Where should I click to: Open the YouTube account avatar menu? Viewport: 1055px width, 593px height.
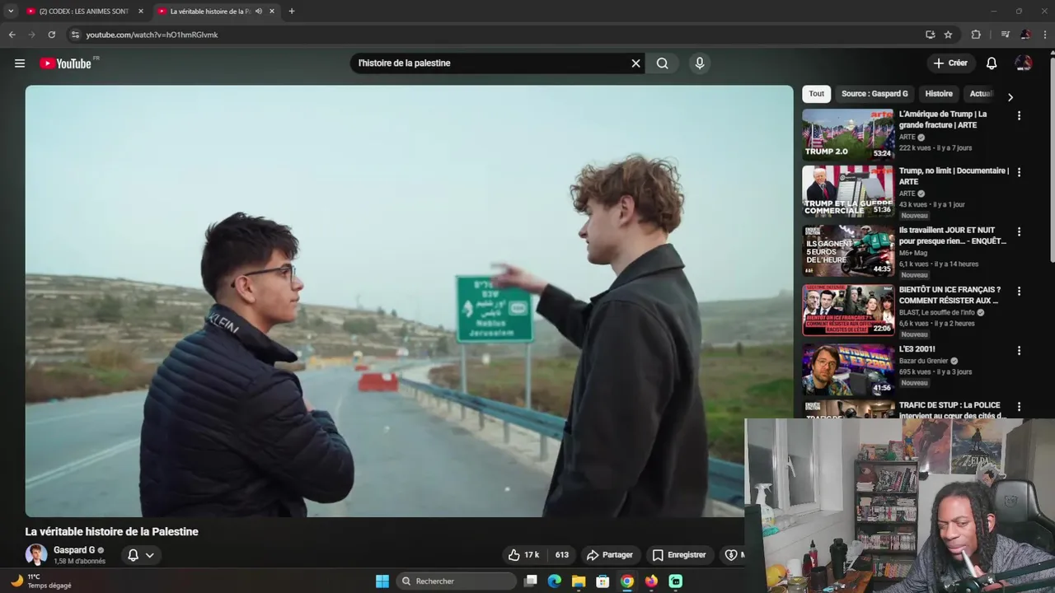(1024, 63)
